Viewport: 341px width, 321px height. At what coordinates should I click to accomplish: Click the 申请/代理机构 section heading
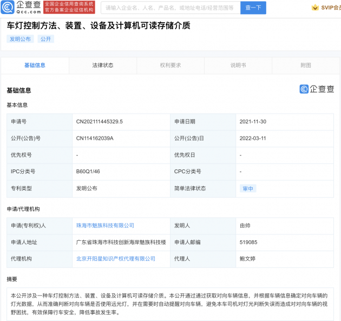click(x=23, y=209)
